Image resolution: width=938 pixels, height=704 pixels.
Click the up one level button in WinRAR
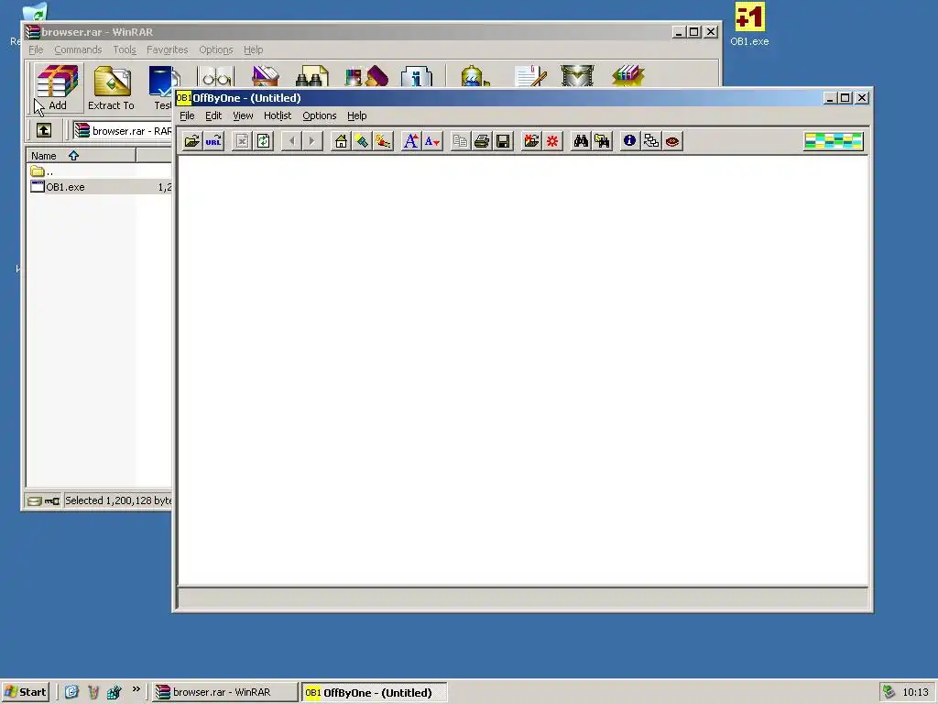pyautogui.click(x=44, y=130)
